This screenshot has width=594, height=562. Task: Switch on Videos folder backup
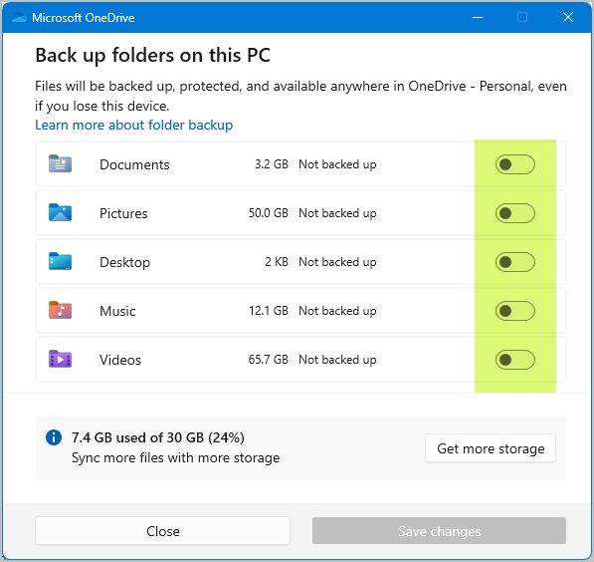tap(514, 360)
